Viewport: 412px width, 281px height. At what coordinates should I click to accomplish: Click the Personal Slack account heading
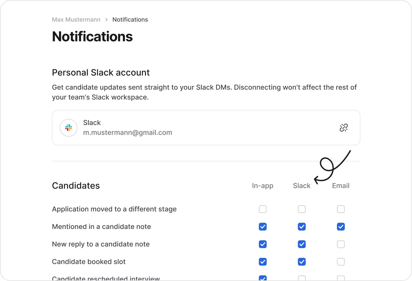point(101,72)
